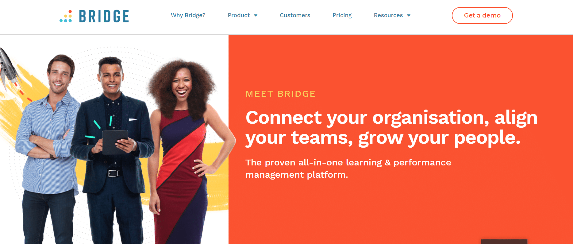Click the dark widget at bottom right
Viewport: 573px width, 244px height.
(x=504, y=242)
